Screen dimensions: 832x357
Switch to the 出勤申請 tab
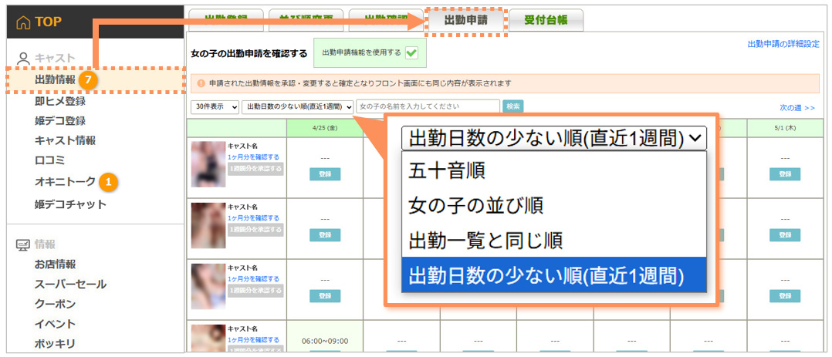click(x=465, y=20)
